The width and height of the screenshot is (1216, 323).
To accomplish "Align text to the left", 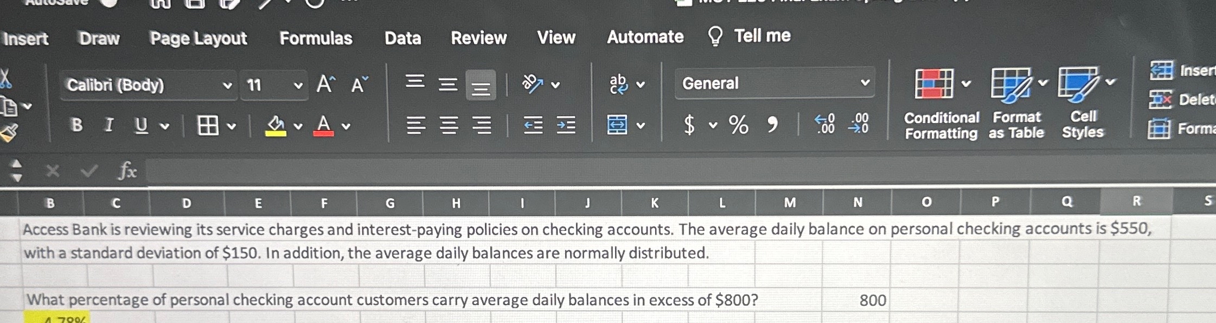I will point(415,126).
